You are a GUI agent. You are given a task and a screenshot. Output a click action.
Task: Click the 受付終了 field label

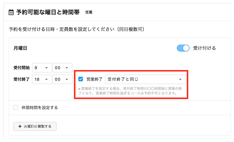tap(21, 79)
